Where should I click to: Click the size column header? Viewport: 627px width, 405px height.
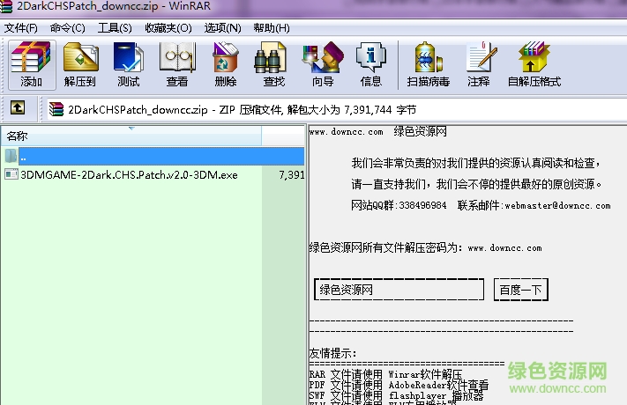point(283,136)
